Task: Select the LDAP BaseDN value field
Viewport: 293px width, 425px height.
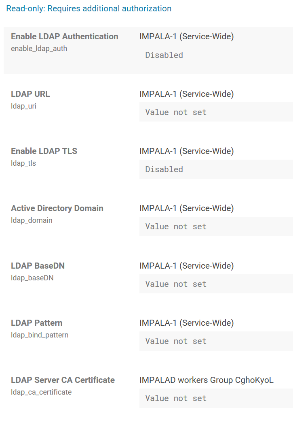Action: [x=216, y=284]
